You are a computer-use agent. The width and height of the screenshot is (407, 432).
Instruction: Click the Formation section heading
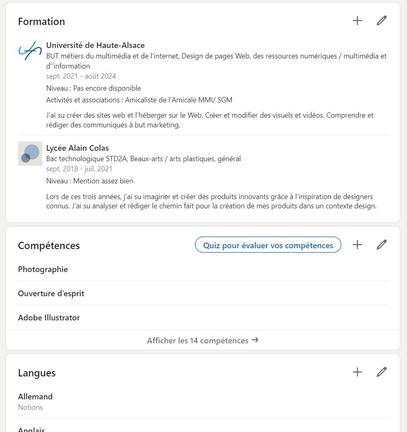[41, 21]
